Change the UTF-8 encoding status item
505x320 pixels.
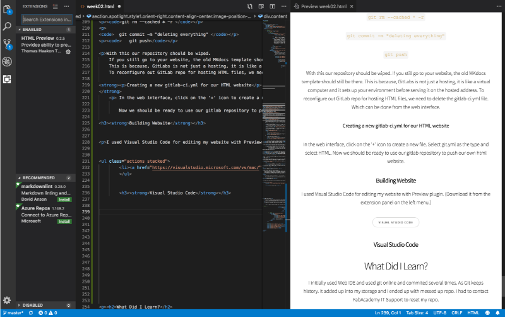[439, 313]
